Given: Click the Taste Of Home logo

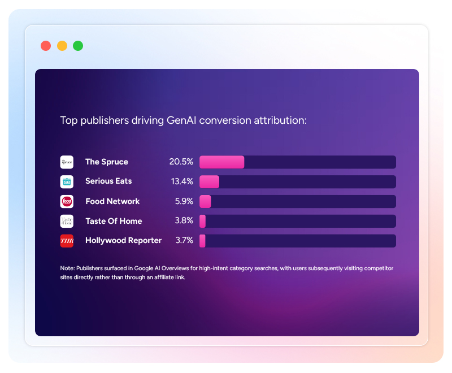Looking at the screenshot, I should (x=67, y=222).
